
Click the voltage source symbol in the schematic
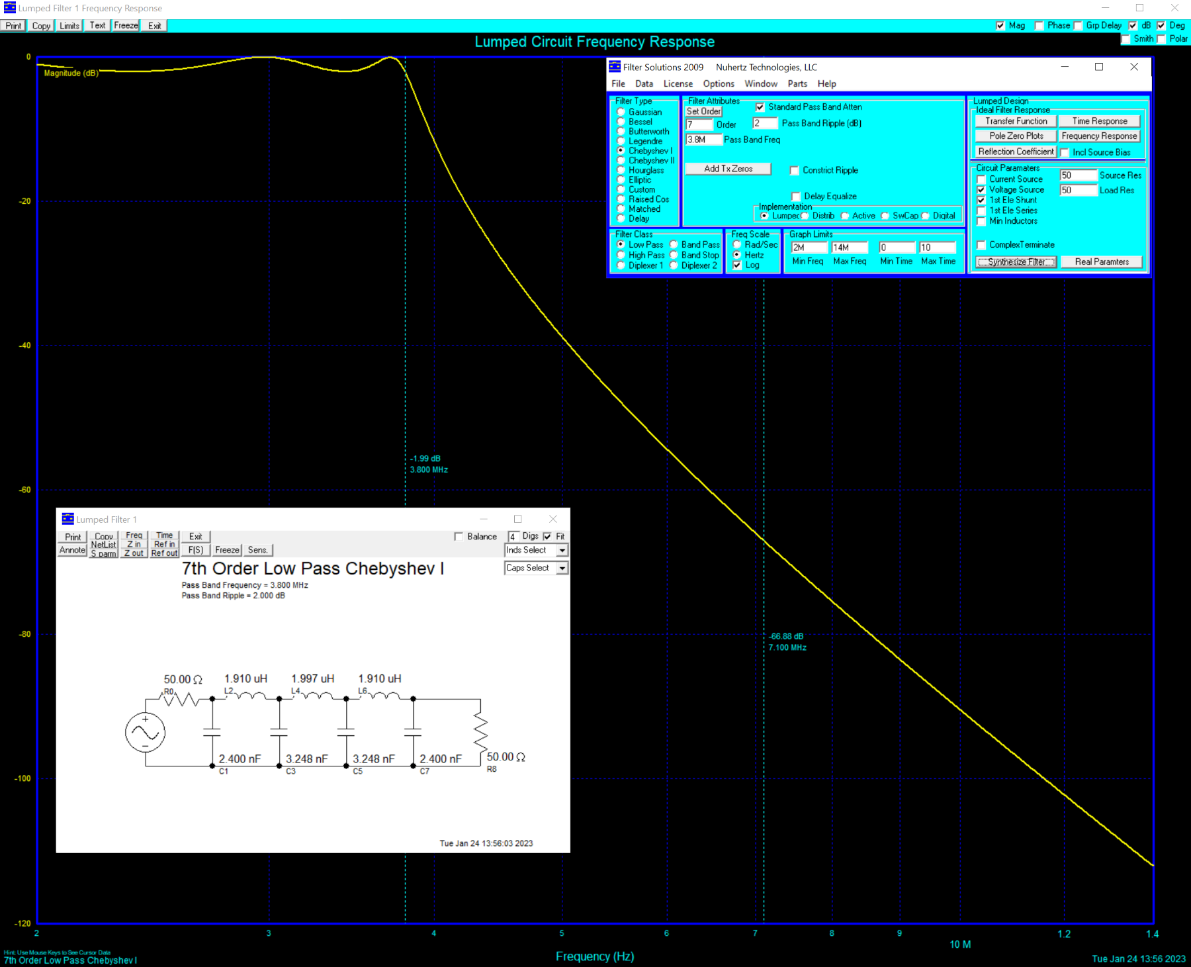[x=145, y=732]
